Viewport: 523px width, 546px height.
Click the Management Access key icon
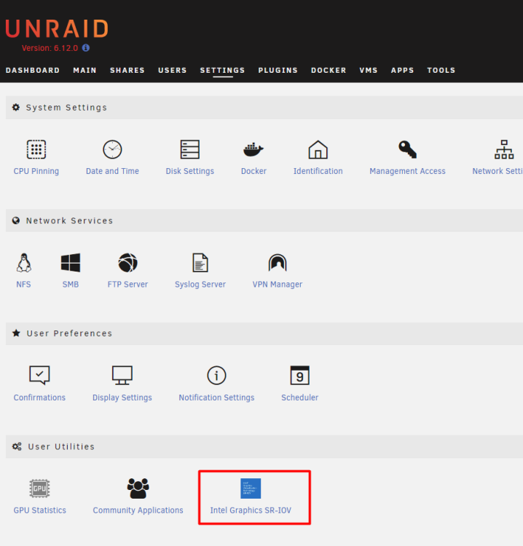point(407,149)
